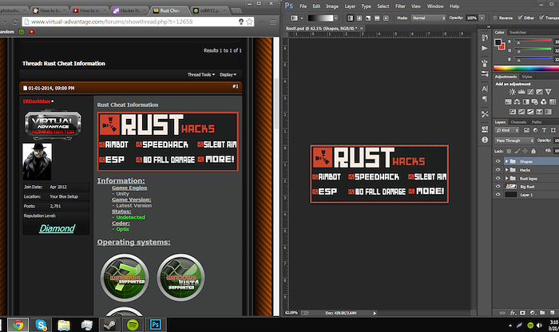Toggle the Reverse gradient checkbox
559x332 pixels.
point(495,18)
